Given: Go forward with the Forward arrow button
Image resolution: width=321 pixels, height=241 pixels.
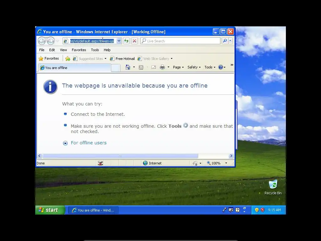Looking at the screenshot, I should pyautogui.click(x=50, y=41).
